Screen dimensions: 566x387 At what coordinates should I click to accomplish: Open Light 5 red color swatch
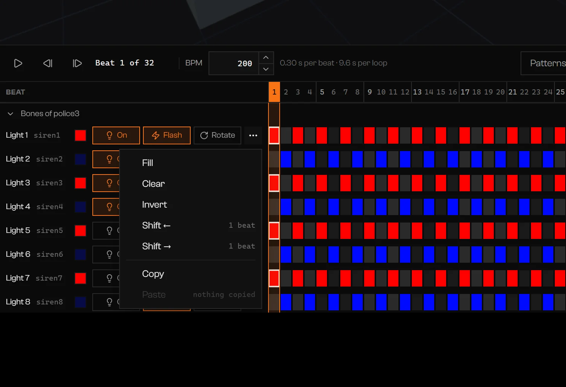[80, 231]
